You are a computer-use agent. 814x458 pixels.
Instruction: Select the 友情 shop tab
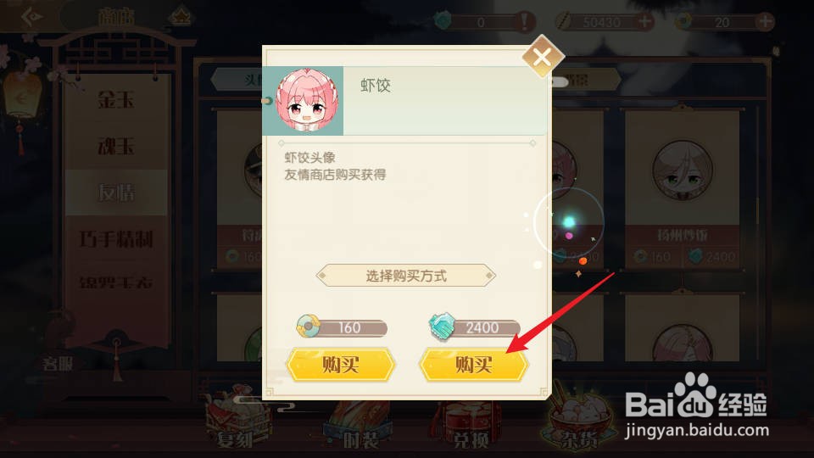(116, 193)
